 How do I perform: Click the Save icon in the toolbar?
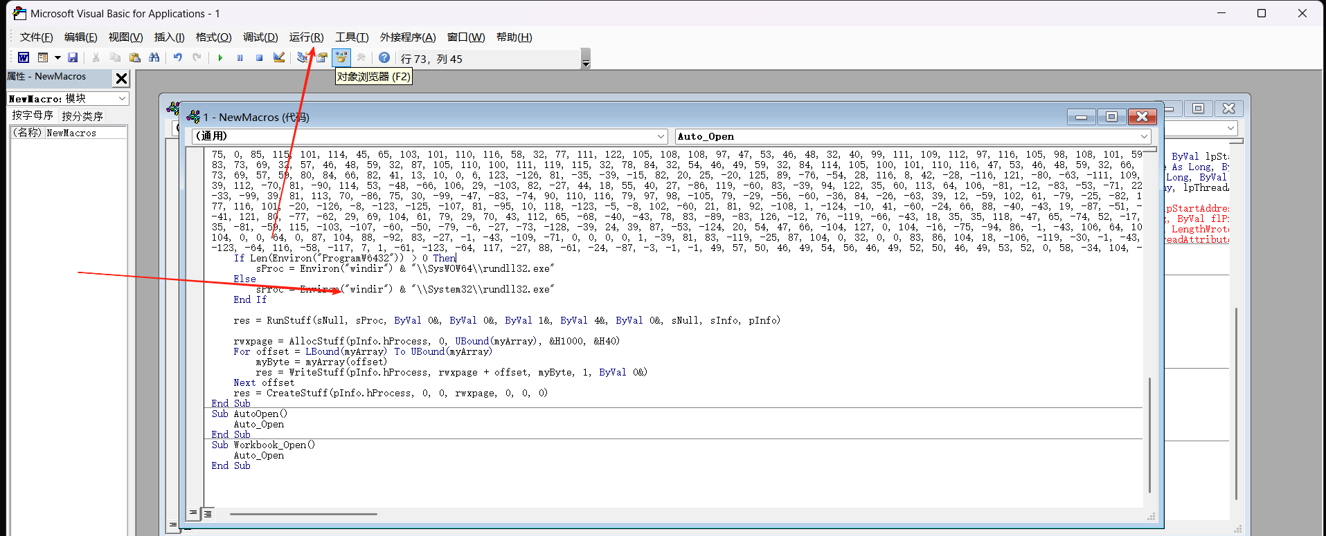(x=73, y=58)
